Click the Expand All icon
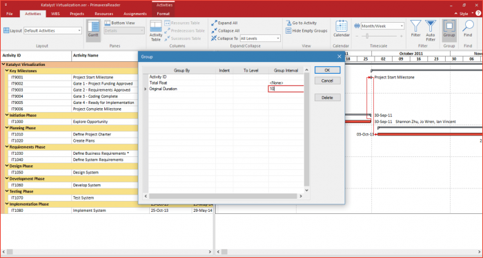 214,23
